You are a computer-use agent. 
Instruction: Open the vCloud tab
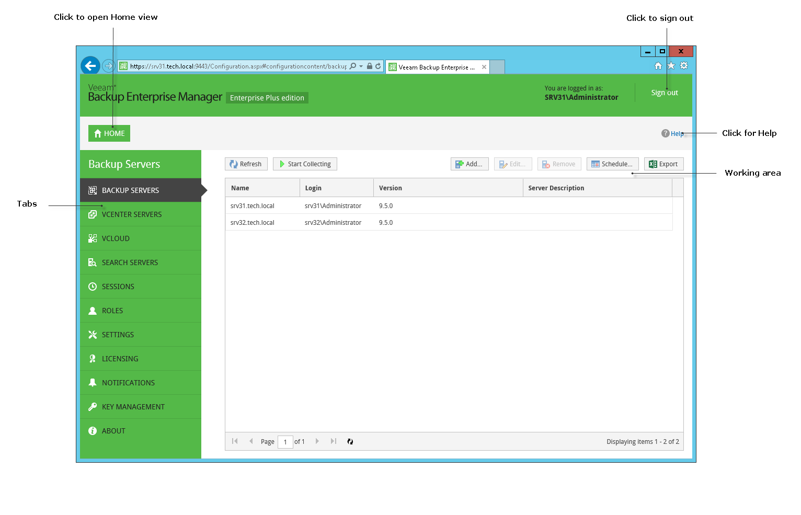(x=141, y=238)
